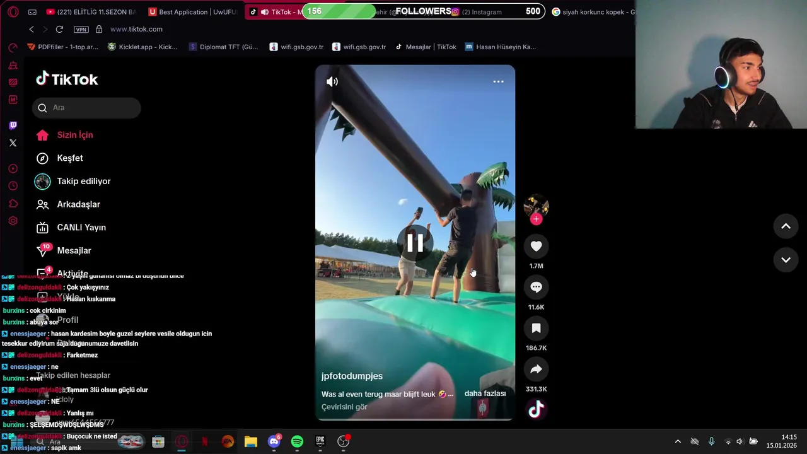
Task: Click the www.tiktok.com address bar
Action: [x=136, y=29]
